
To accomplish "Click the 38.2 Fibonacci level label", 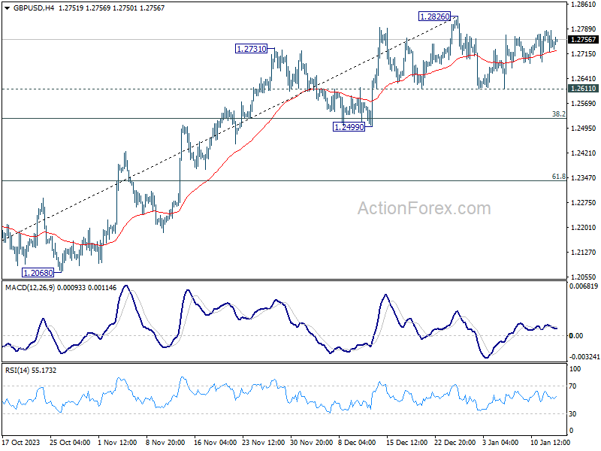I will click(x=558, y=114).
